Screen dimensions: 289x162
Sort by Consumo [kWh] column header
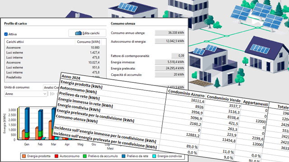click(x=89, y=42)
